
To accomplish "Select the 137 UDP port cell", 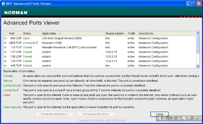I will point(16,52).
